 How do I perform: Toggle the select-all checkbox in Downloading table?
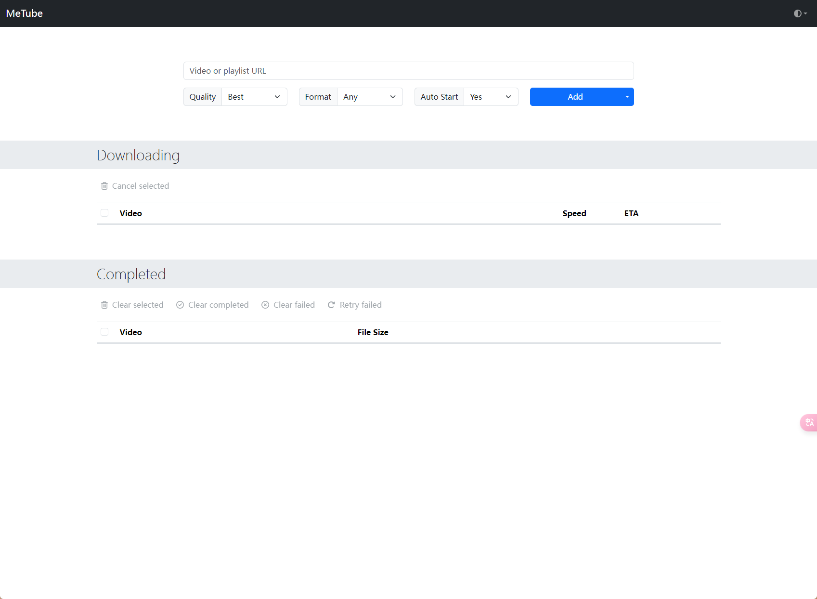104,213
